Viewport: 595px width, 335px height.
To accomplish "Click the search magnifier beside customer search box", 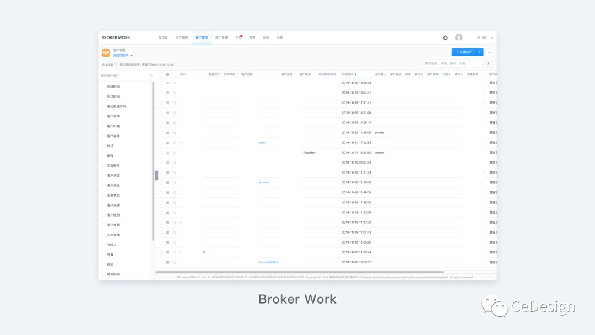I will tap(488, 63).
